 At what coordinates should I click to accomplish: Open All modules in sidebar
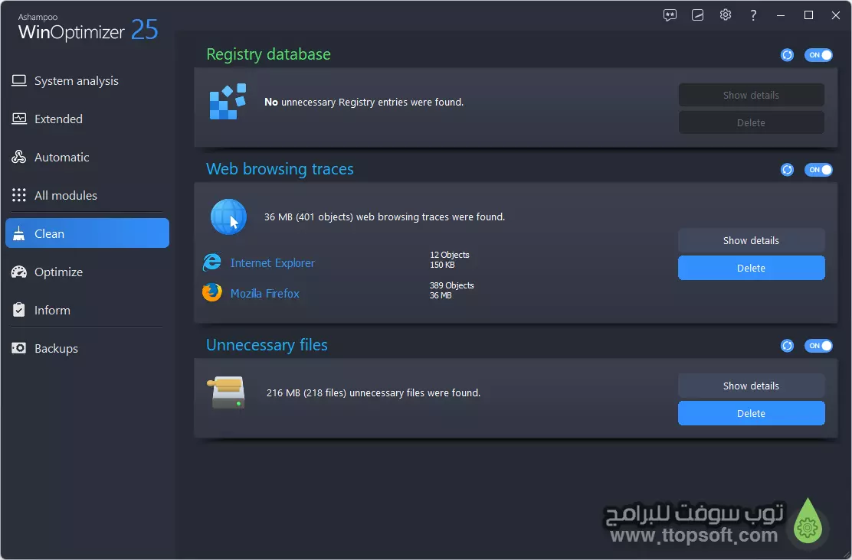(87, 195)
